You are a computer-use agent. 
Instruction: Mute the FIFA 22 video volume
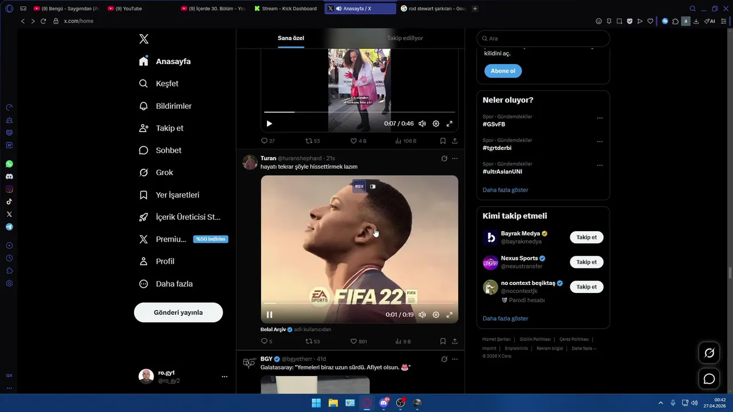[x=422, y=315]
